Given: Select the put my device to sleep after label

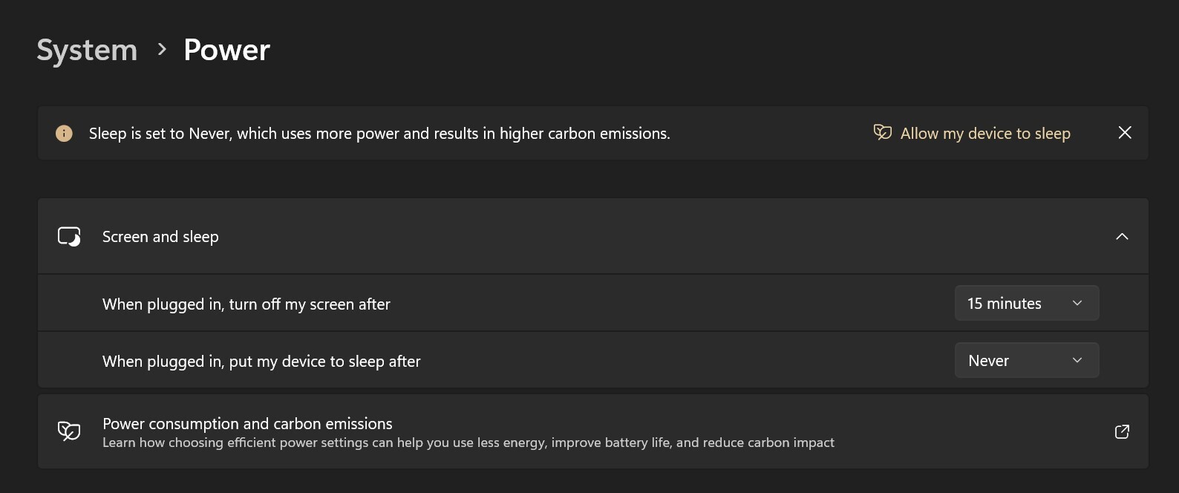Looking at the screenshot, I should pos(261,362).
